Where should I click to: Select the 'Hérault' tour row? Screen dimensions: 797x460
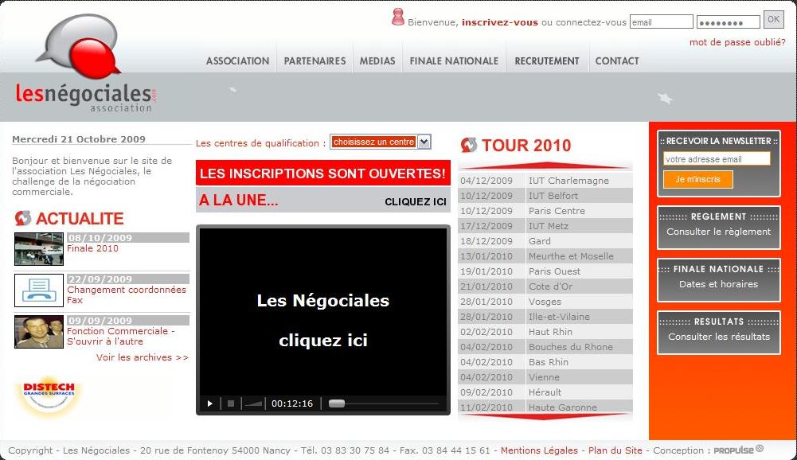click(545, 392)
